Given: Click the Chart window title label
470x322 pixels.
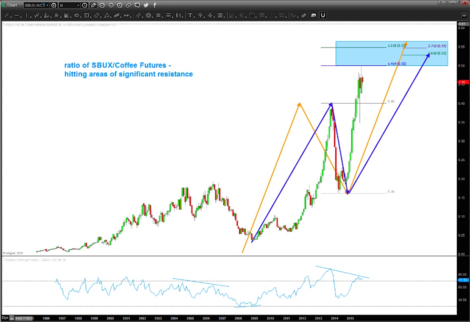Looking at the screenshot, I should click(x=12, y=6).
